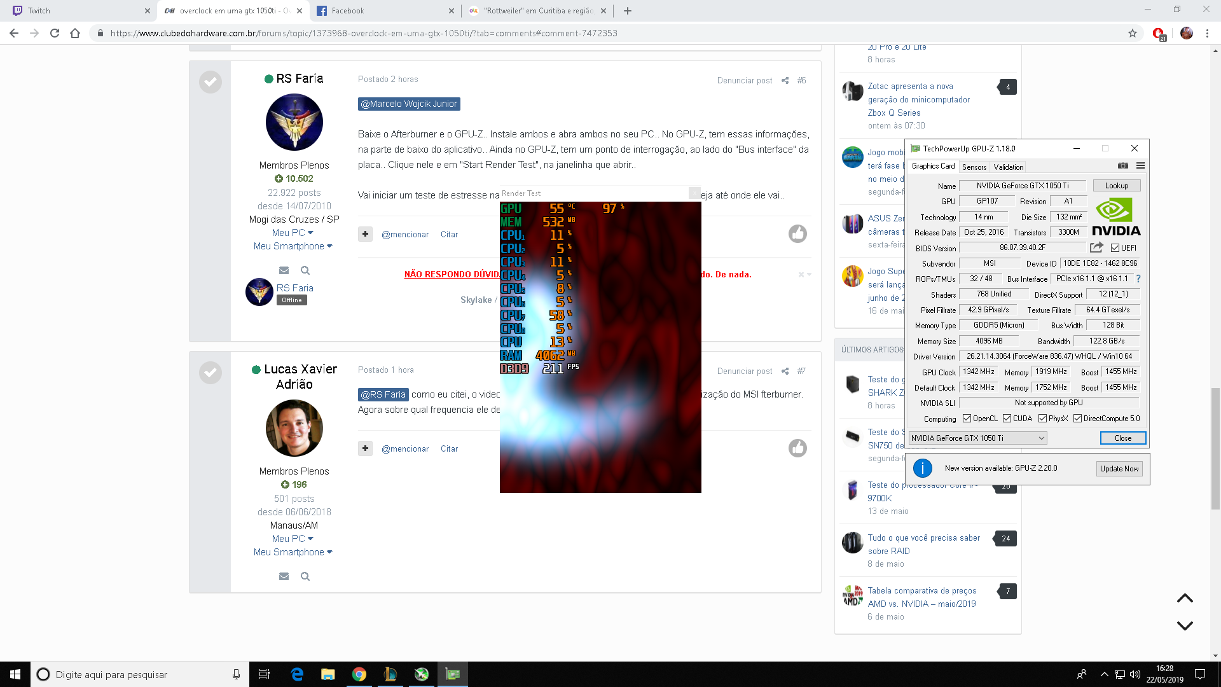Click GPU-Z screenshot camera icon
The width and height of the screenshot is (1221, 687).
[1123, 166]
